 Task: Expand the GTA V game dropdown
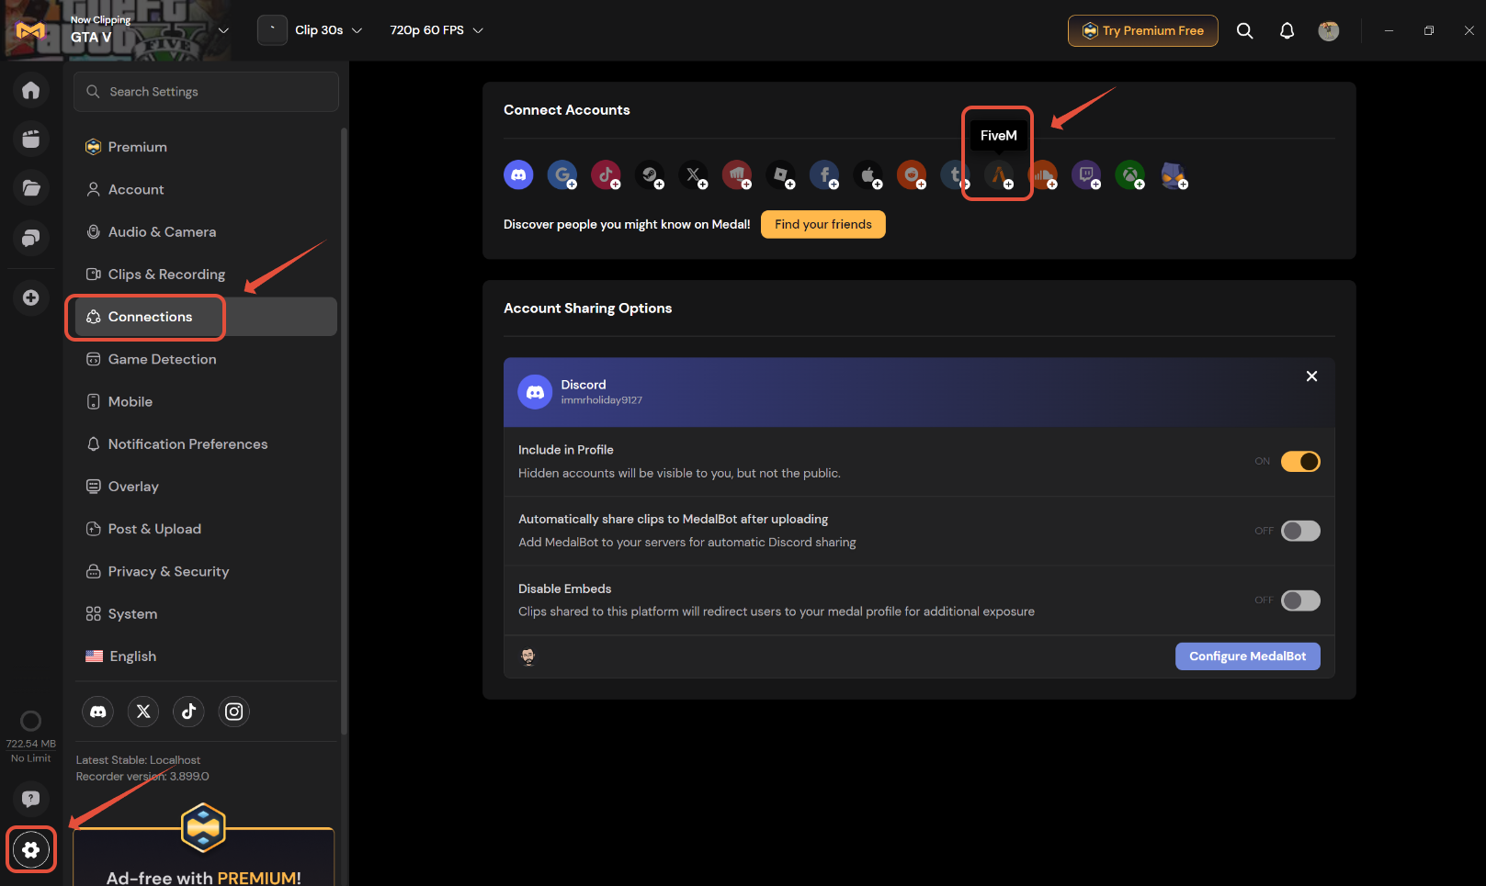[223, 30]
